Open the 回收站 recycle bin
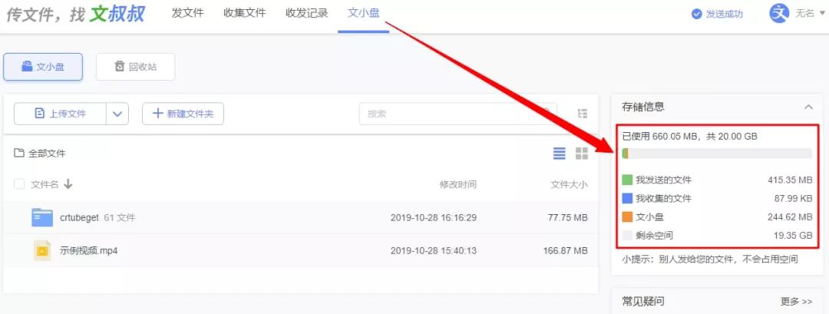The image size is (829, 314). 135,67
